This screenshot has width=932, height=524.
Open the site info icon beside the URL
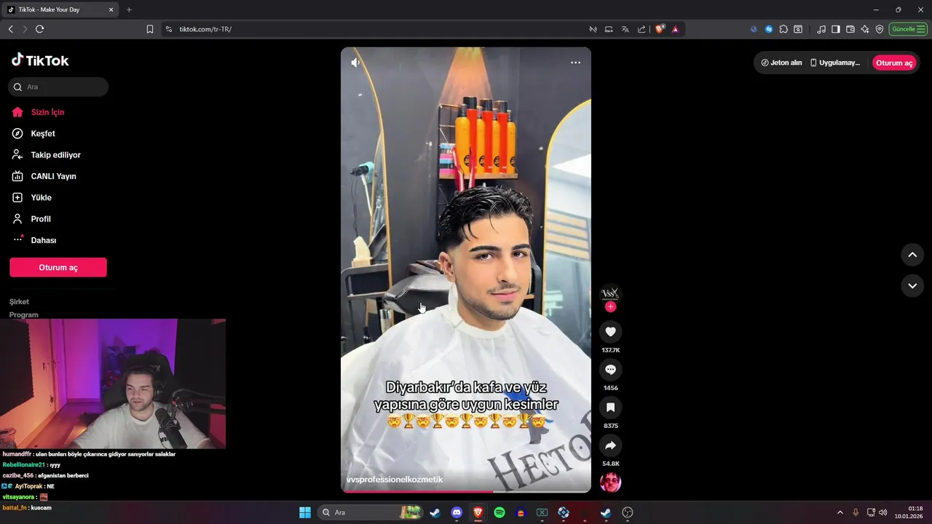point(169,29)
